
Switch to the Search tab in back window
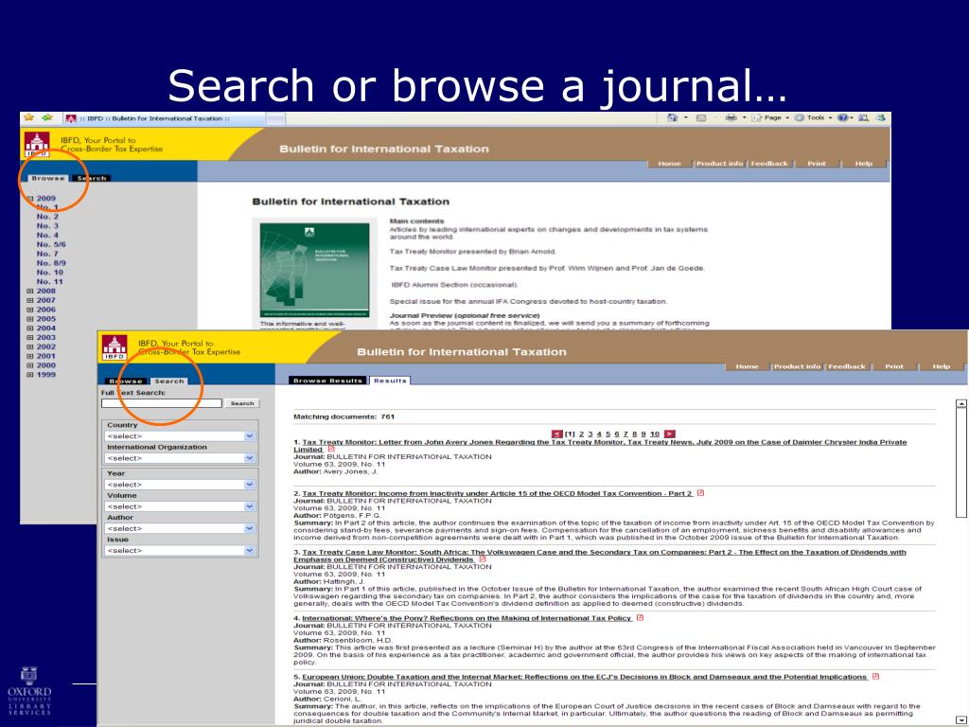92,178
